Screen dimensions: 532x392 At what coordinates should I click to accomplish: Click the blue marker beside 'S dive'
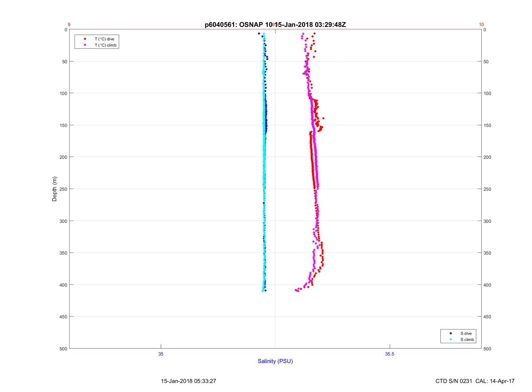[x=450, y=333]
